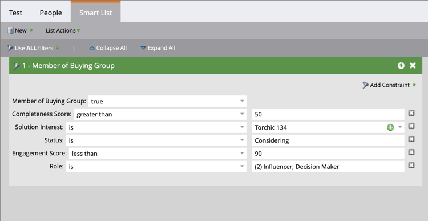The width and height of the screenshot is (428, 221).
Task: Click the filter icon beside Use ALL filters
Action: coord(10,48)
